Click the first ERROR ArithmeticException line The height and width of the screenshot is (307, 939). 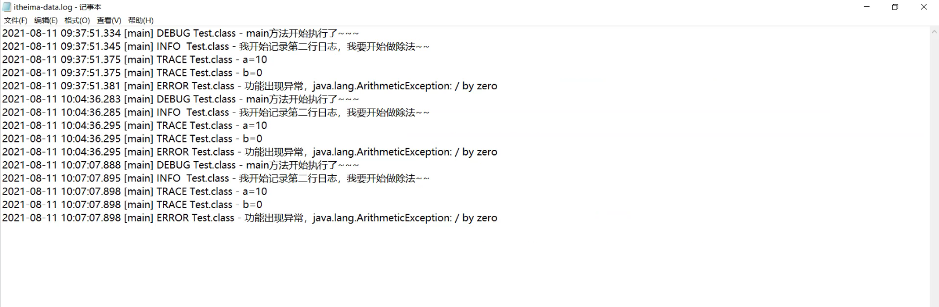pyautogui.click(x=249, y=86)
